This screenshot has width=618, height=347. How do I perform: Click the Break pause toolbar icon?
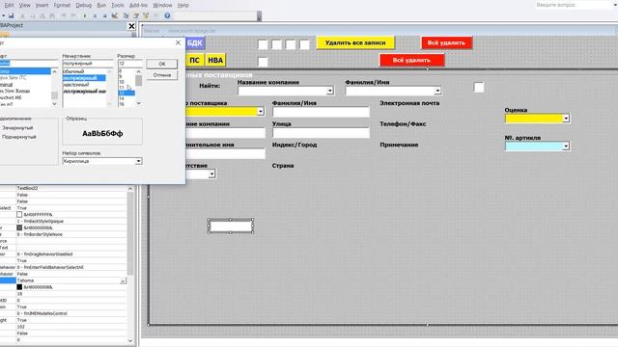click(x=95, y=15)
